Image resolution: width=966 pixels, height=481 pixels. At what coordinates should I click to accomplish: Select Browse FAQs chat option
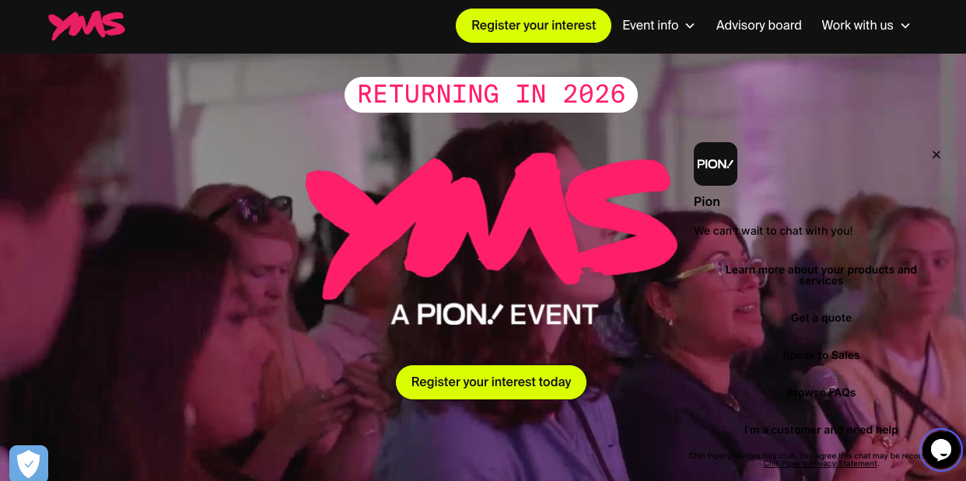tap(821, 392)
